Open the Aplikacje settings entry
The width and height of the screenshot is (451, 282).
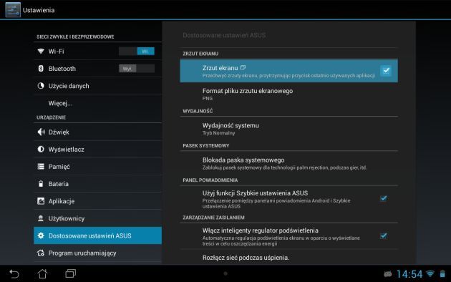(x=97, y=201)
